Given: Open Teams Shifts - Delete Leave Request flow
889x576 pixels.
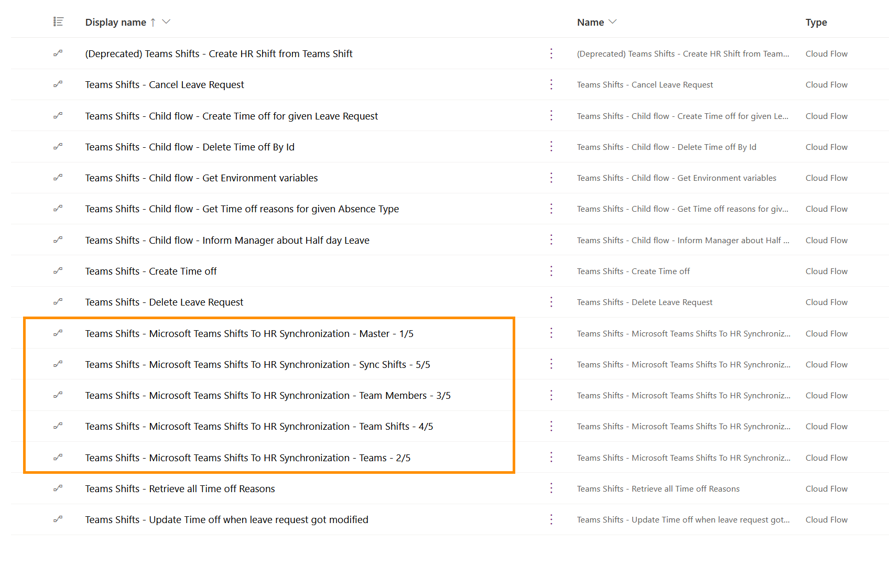Looking at the screenshot, I should click(164, 302).
